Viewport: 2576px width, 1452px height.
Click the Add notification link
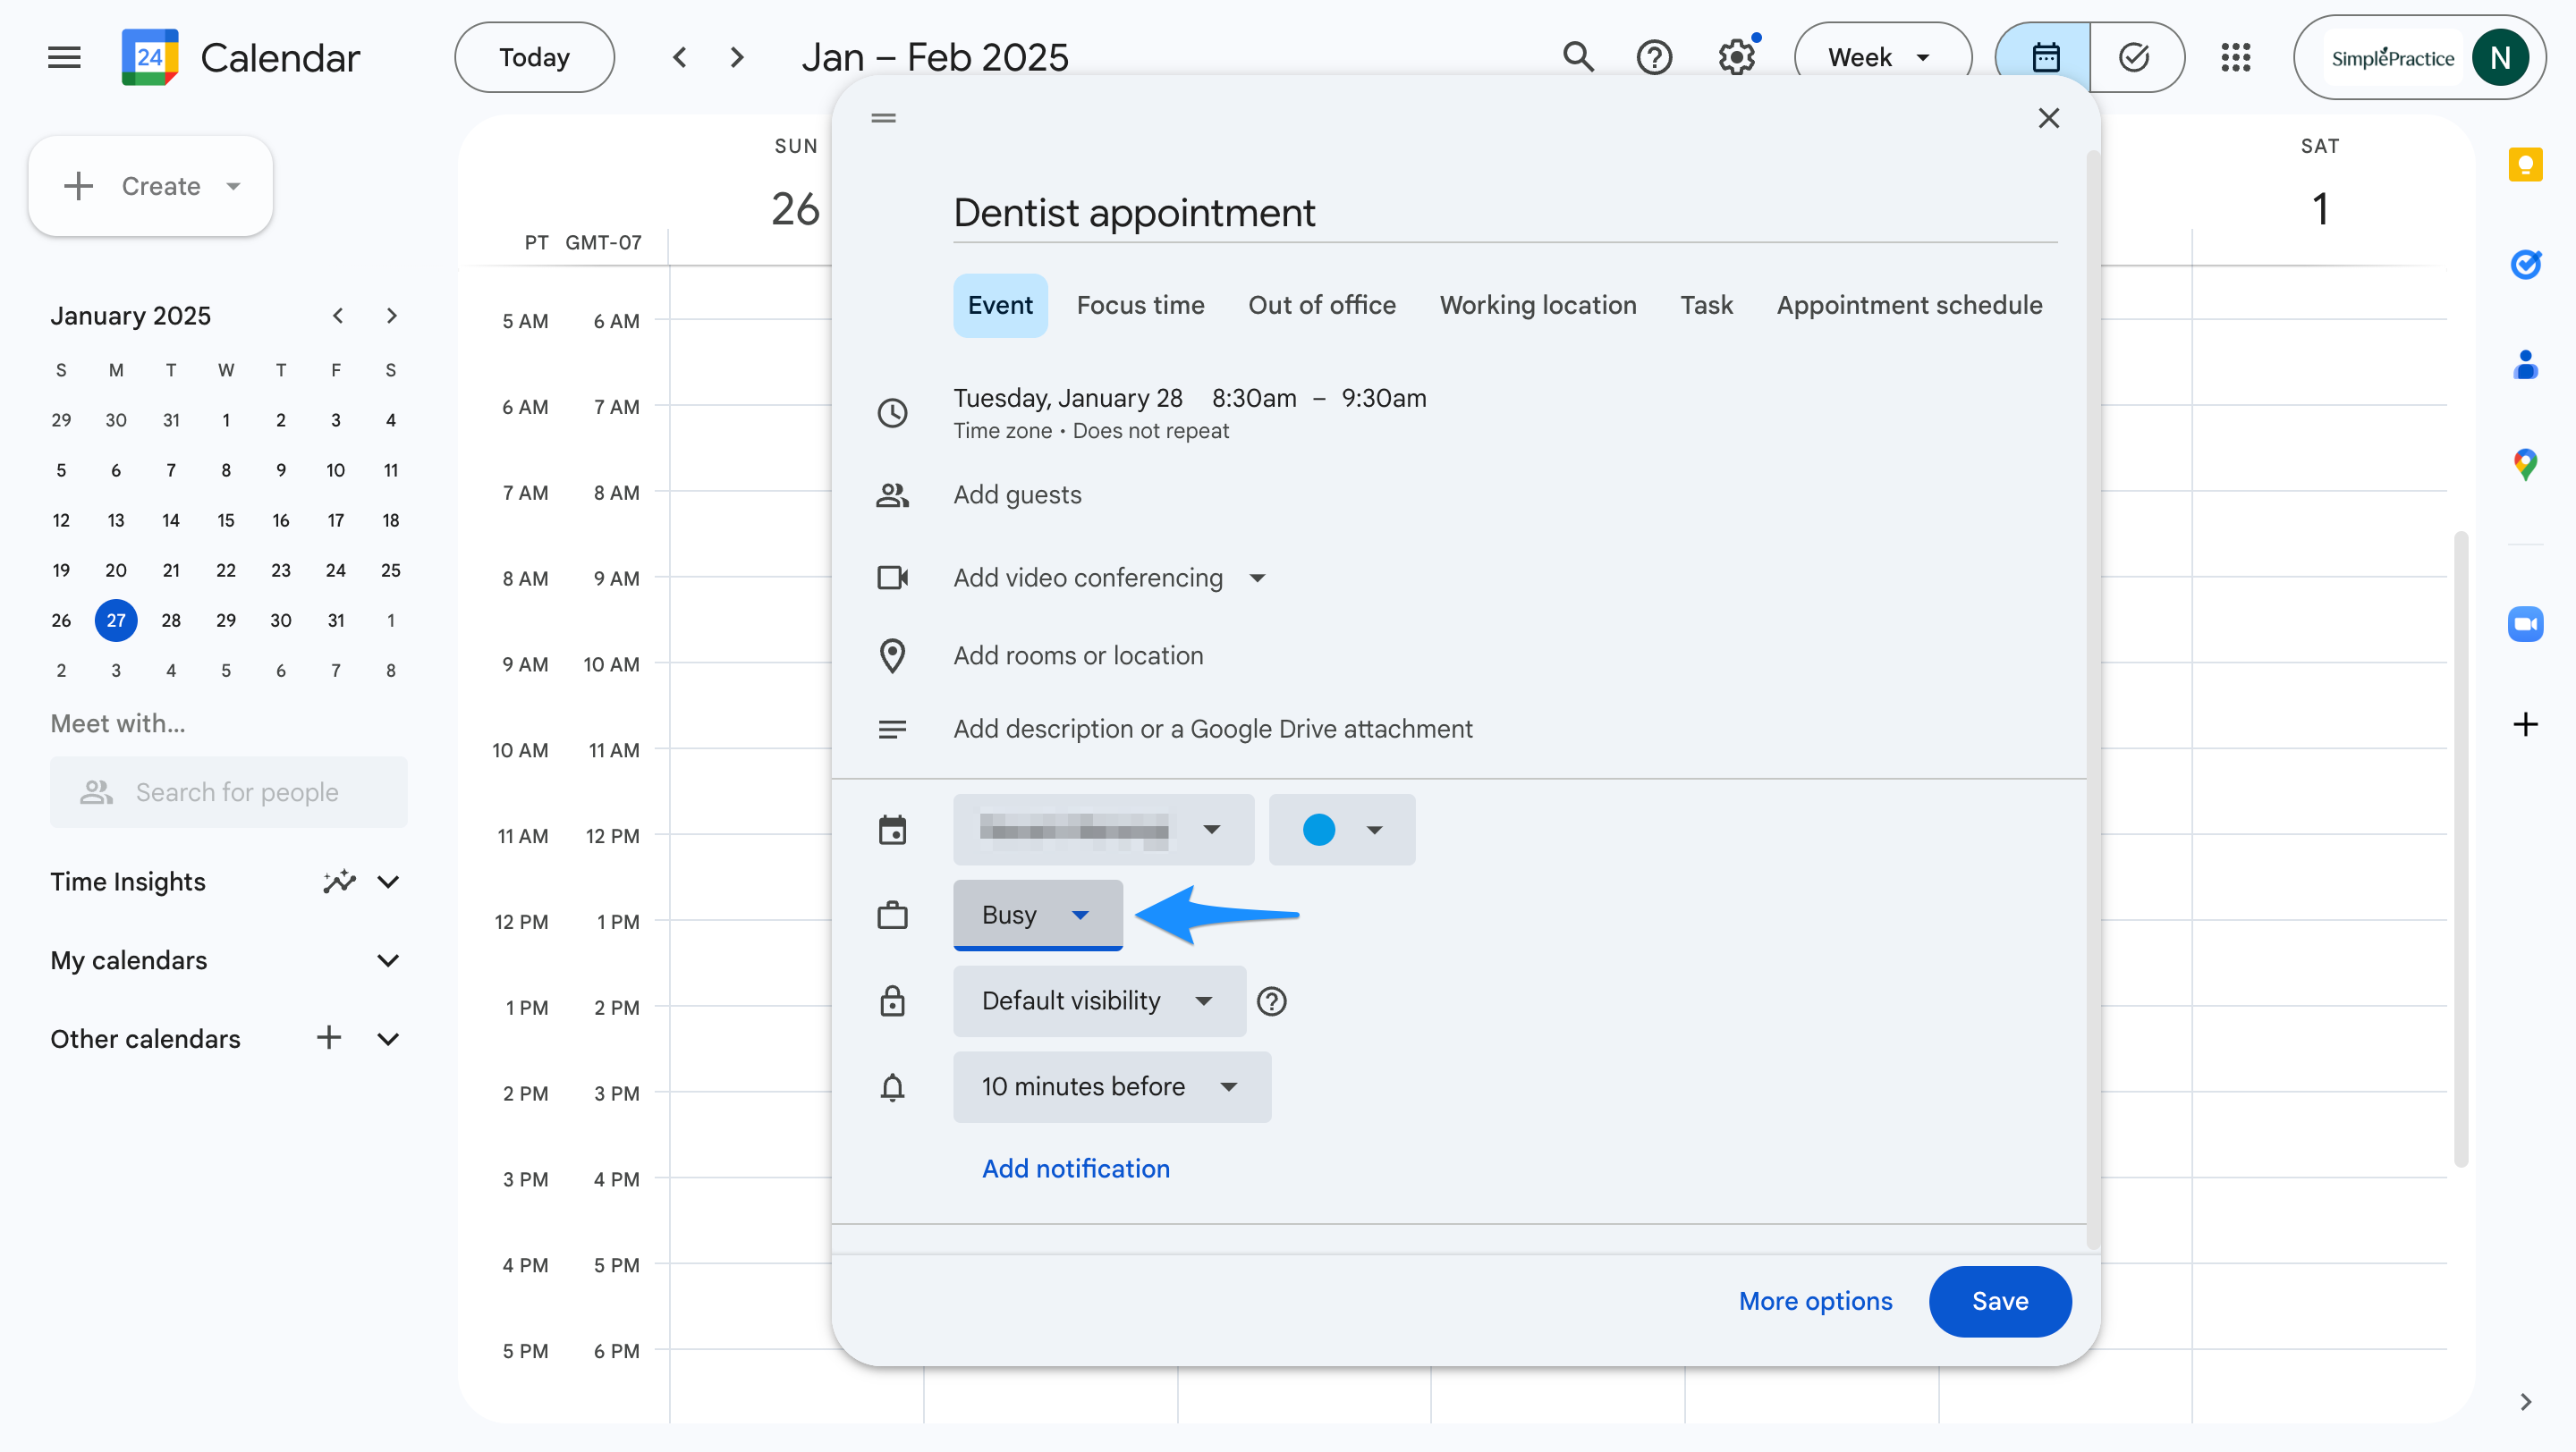click(1075, 1169)
